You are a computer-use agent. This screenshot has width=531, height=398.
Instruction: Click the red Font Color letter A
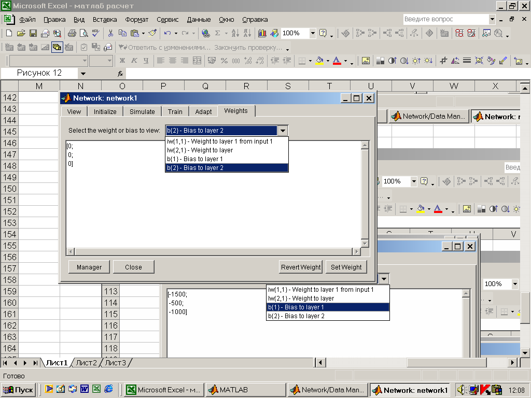point(337,61)
